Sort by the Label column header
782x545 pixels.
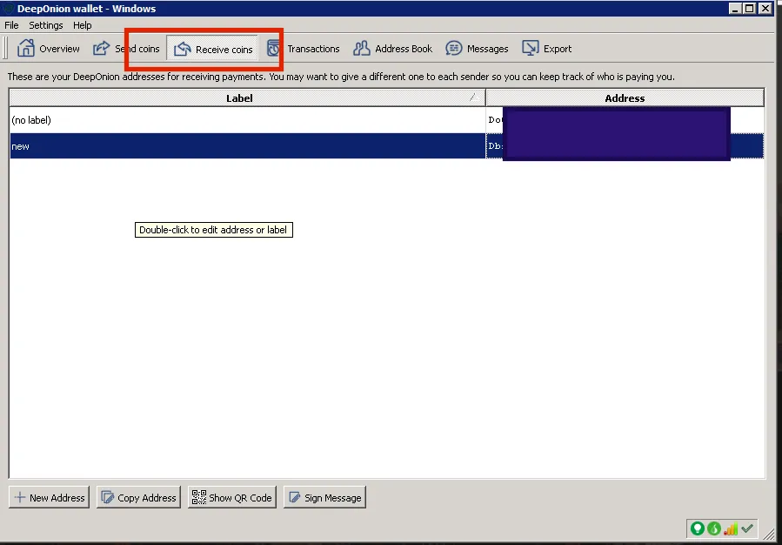point(247,98)
